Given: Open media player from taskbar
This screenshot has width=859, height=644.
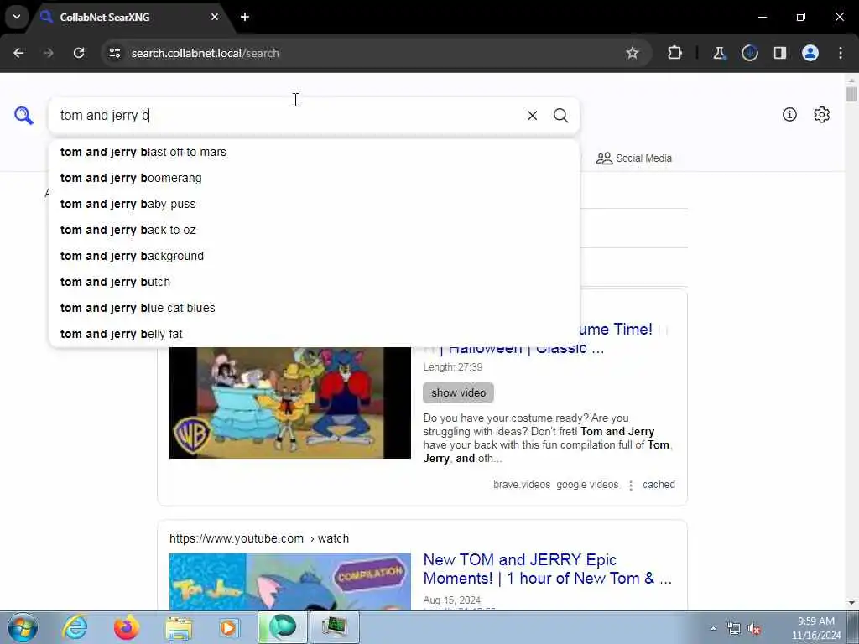Looking at the screenshot, I should point(228,627).
